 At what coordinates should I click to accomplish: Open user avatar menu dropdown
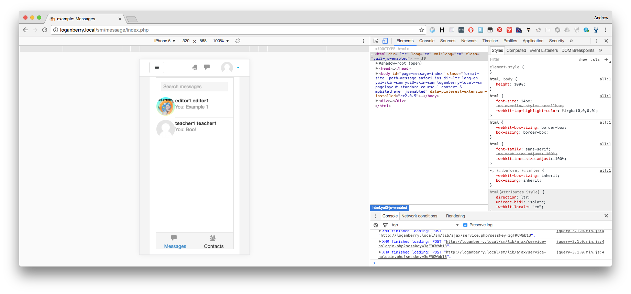(x=230, y=67)
